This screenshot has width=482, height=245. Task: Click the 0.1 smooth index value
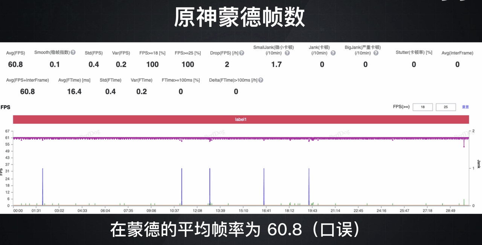point(55,64)
